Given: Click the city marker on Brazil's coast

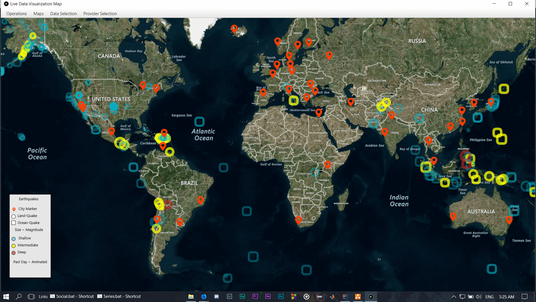Looking at the screenshot, I should (x=200, y=200).
